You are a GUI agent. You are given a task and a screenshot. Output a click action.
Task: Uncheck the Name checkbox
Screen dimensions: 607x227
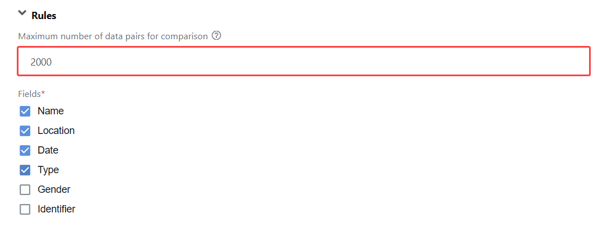pyautogui.click(x=25, y=112)
